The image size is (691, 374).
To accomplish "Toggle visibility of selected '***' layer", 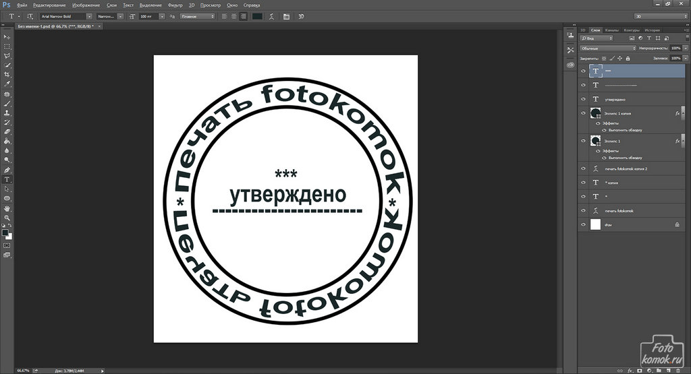I will click(x=584, y=71).
